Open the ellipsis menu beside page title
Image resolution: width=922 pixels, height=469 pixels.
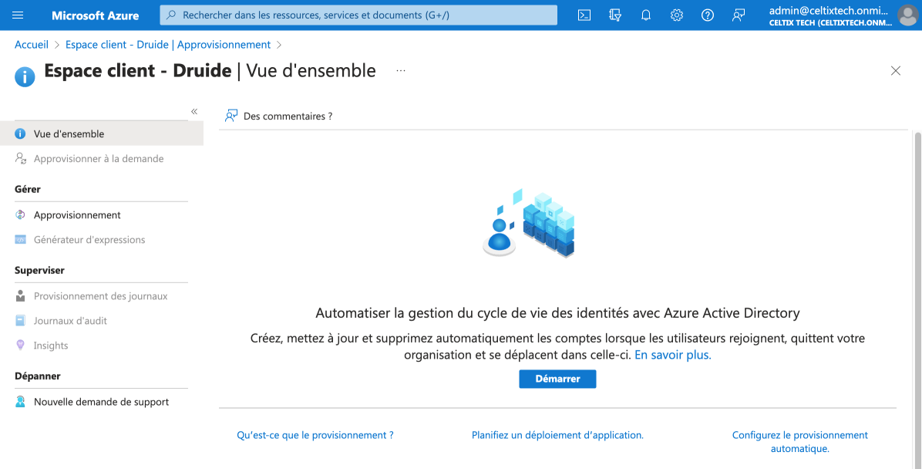click(x=401, y=71)
